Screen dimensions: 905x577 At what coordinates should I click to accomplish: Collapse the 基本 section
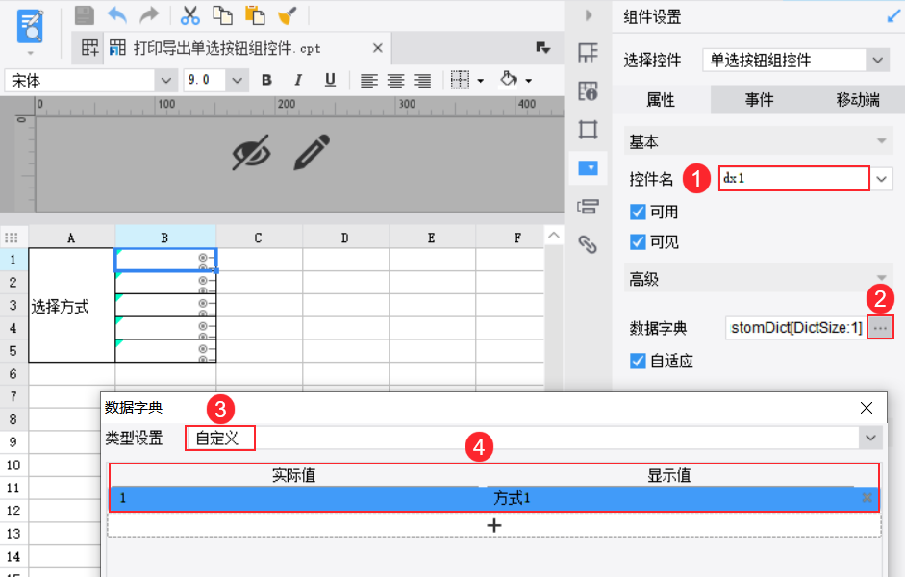pos(881,141)
